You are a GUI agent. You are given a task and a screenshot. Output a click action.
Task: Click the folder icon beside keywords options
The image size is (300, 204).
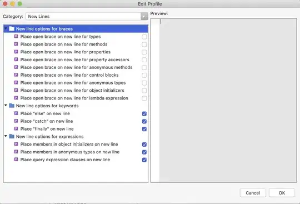(12, 106)
